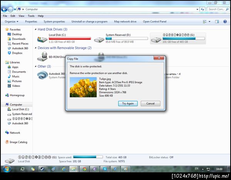
Task: Select Downloads under Favorites
Action: tap(16, 39)
